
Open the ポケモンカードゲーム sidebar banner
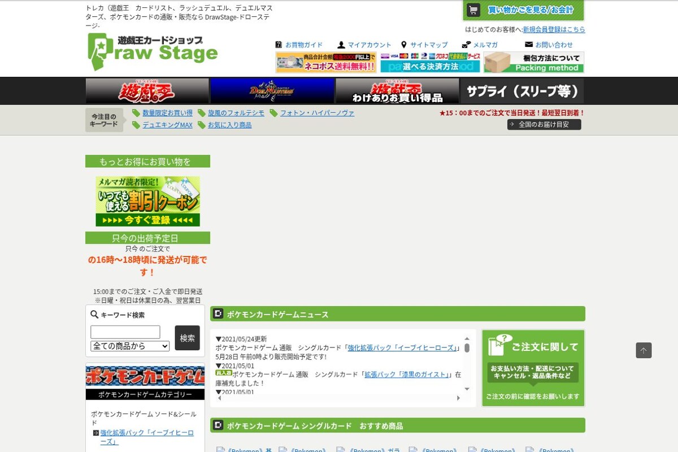[x=145, y=376]
